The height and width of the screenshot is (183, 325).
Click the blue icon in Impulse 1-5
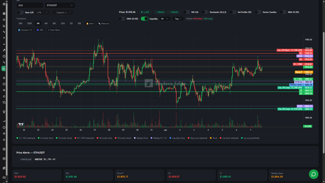tap(19, 30)
